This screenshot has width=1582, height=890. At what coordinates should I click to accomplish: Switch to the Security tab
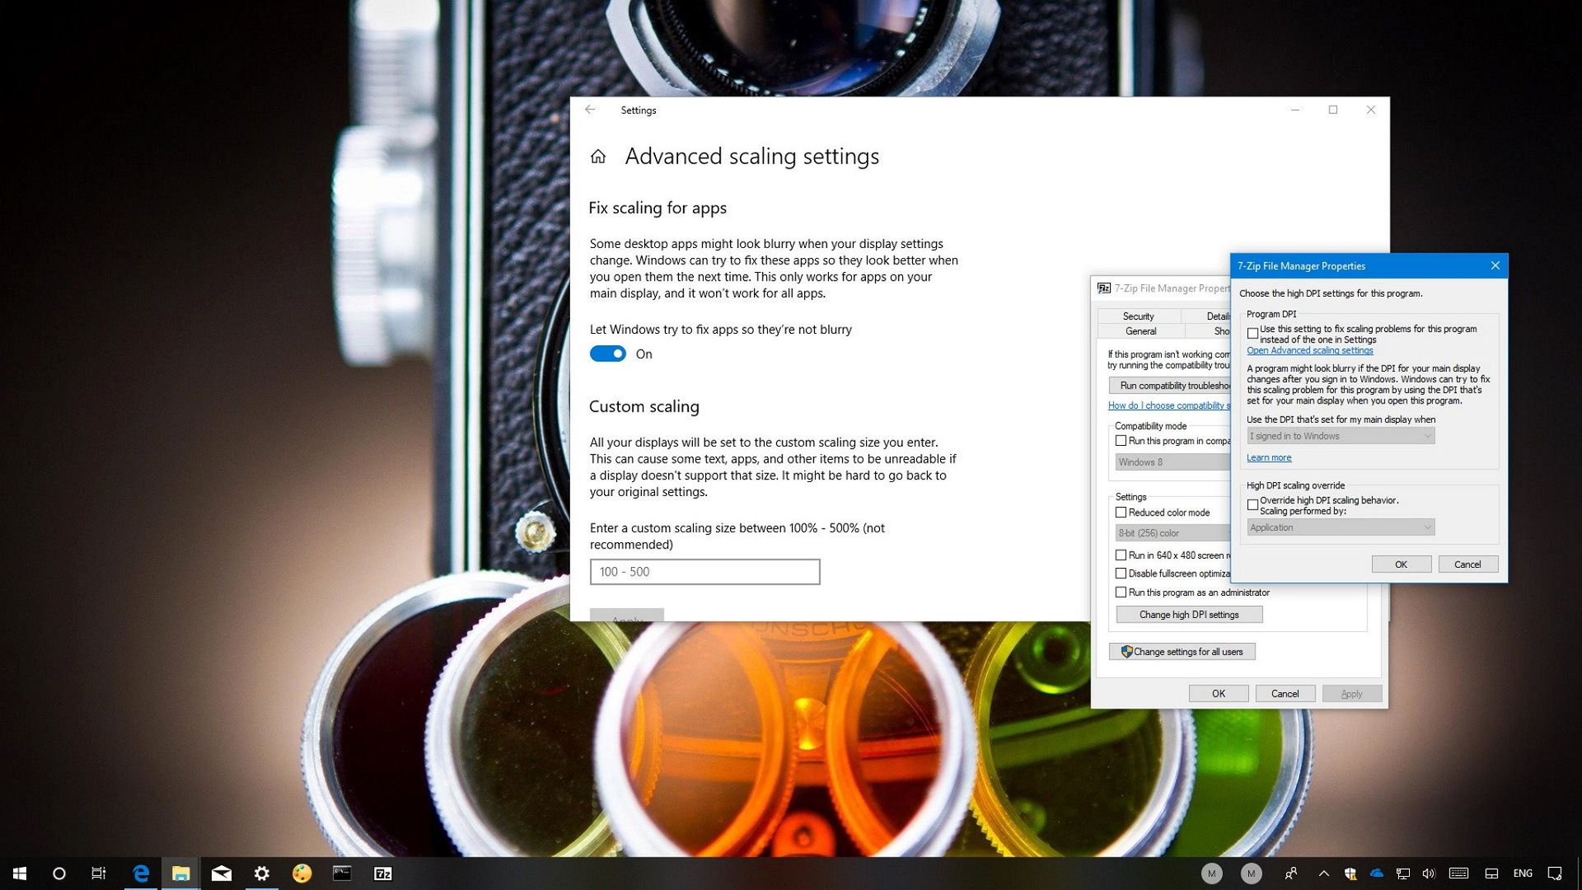pos(1138,316)
